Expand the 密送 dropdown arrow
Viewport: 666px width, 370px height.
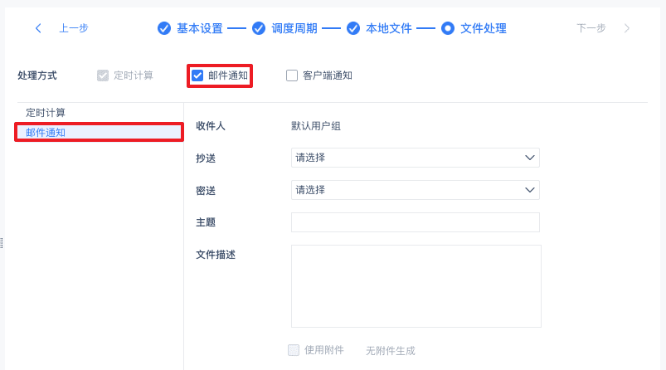pos(531,190)
